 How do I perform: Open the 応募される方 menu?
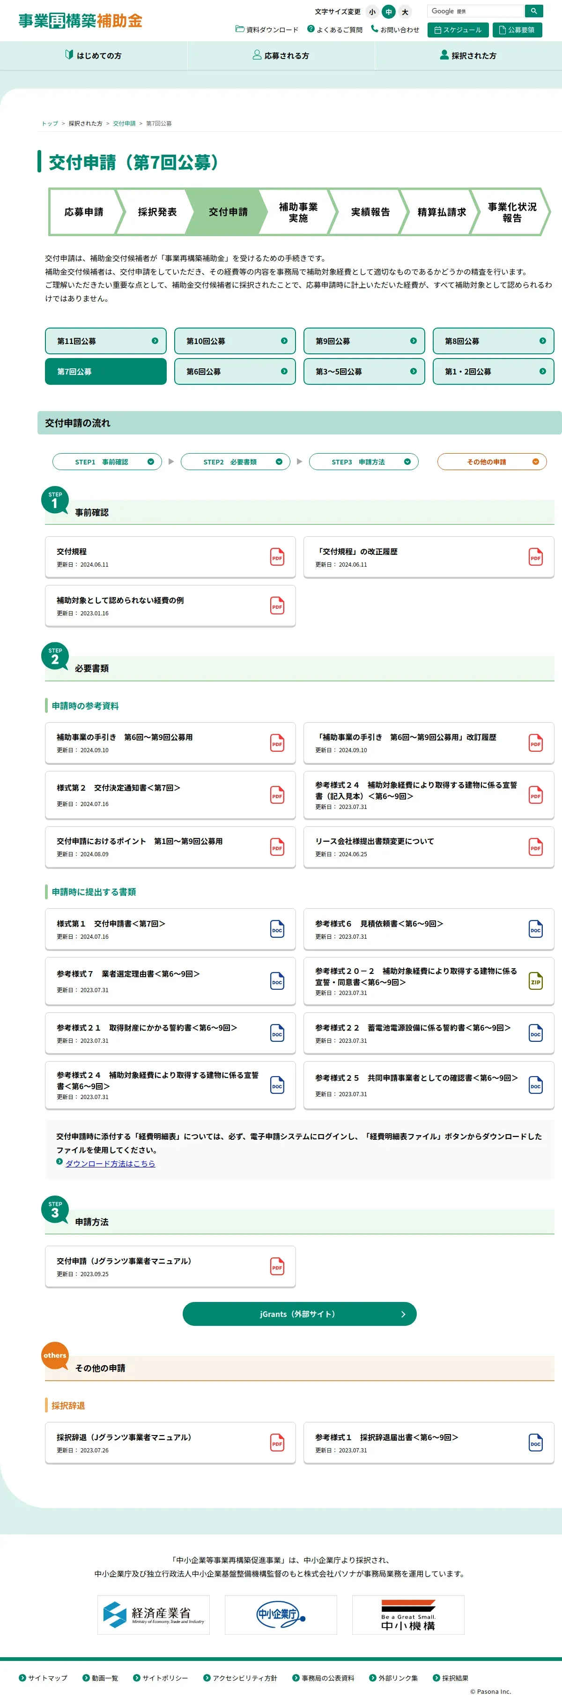coord(281,56)
